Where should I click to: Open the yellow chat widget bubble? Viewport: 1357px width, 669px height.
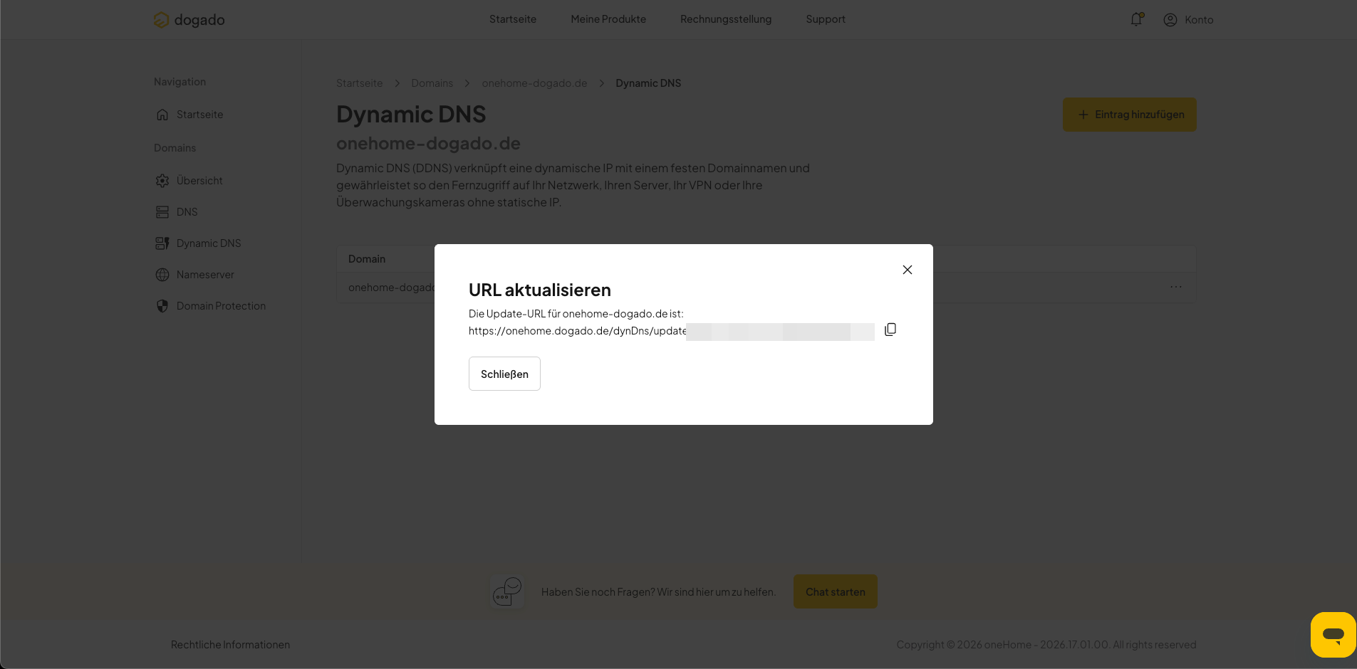pyautogui.click(x=1333, y=634)
